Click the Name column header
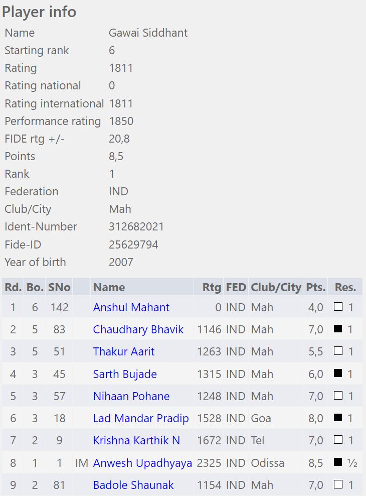This screenshot has width=366, height=496. 109,287
